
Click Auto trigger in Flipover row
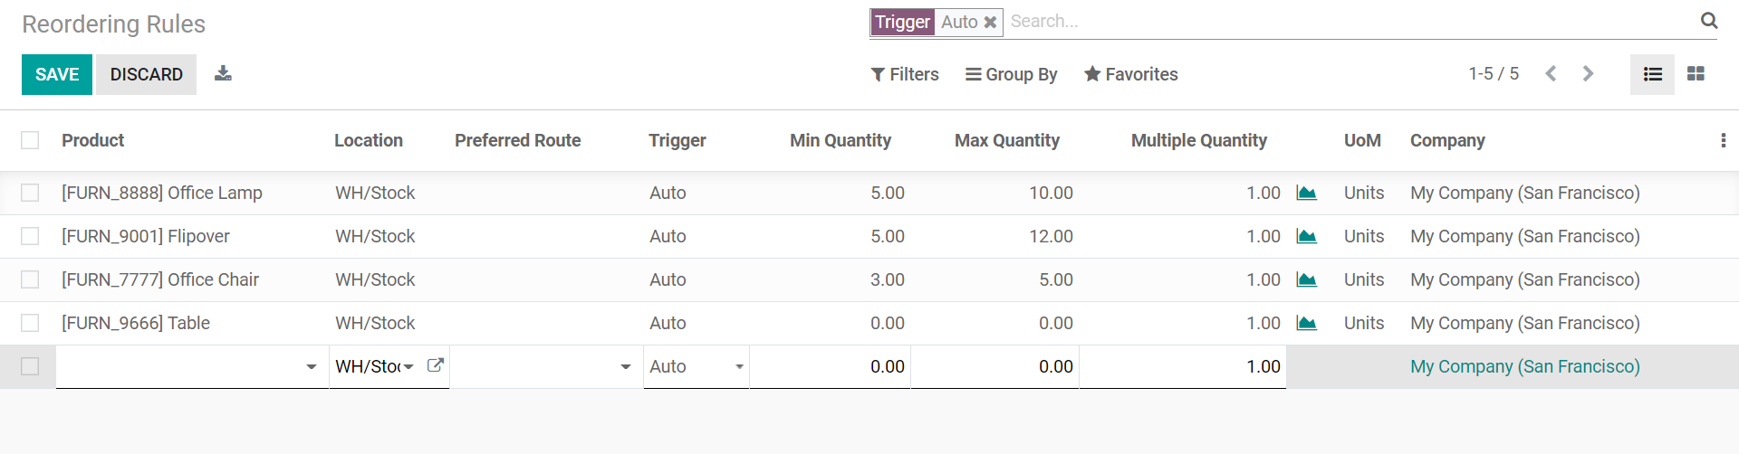[x=668, y=236]
